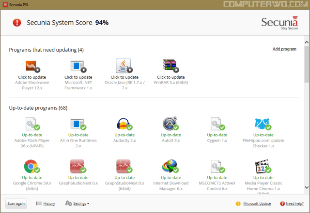The image size is (310, 213).
Task: Expand the Settings dropdown menu
Action: 81,203
